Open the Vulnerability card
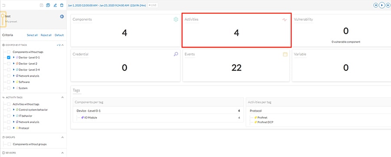This screenshot has width=391, height=157. pos(341,30)
